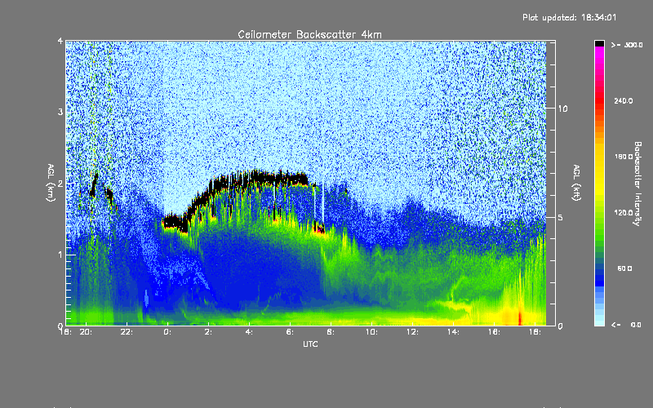
Task: Click the '60.0' colorbar label
Action: click(x=624, y=269)
